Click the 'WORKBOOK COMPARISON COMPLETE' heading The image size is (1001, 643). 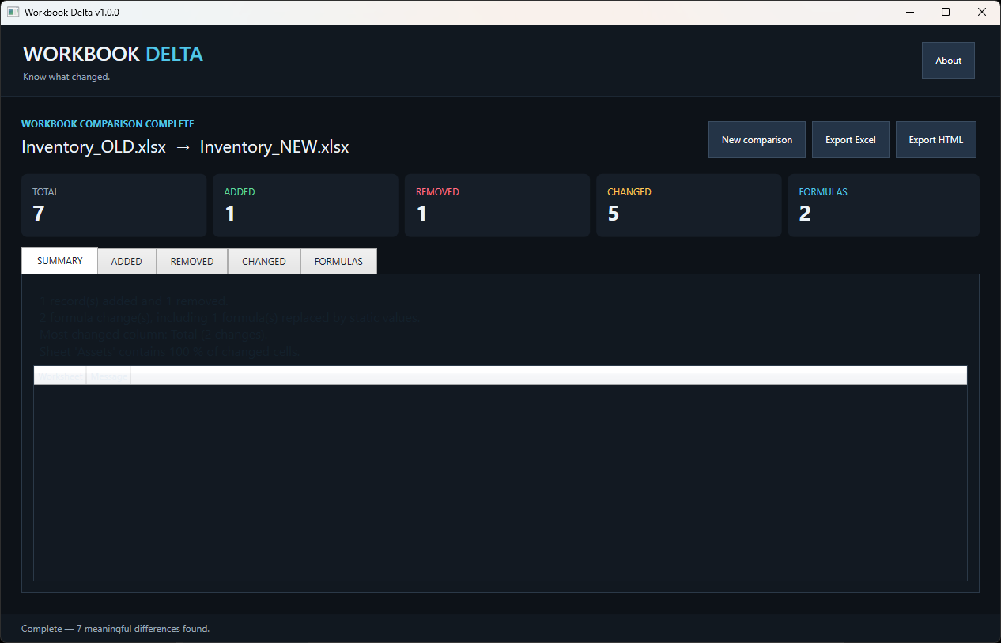tap(108, 124)
